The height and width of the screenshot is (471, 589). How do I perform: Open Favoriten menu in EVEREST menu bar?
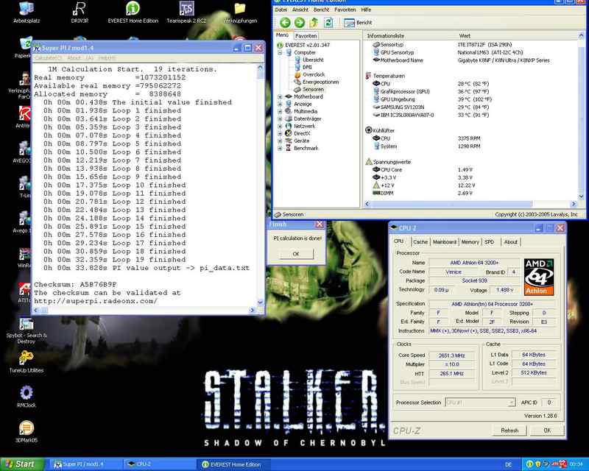[x=345, y=10]
